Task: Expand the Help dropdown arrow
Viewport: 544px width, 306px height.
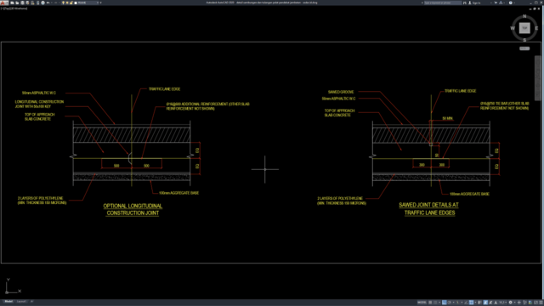Action: (514, 3)
